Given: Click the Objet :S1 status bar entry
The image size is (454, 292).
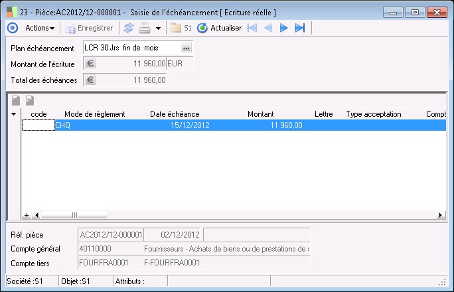Looking at the screenshot, I should [x=86, y=281].
